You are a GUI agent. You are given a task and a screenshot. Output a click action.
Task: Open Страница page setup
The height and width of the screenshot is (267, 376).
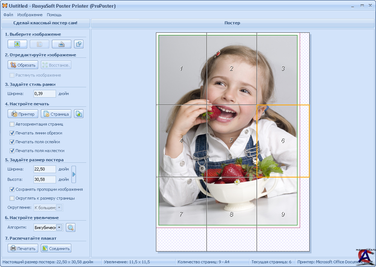point(56,114)
